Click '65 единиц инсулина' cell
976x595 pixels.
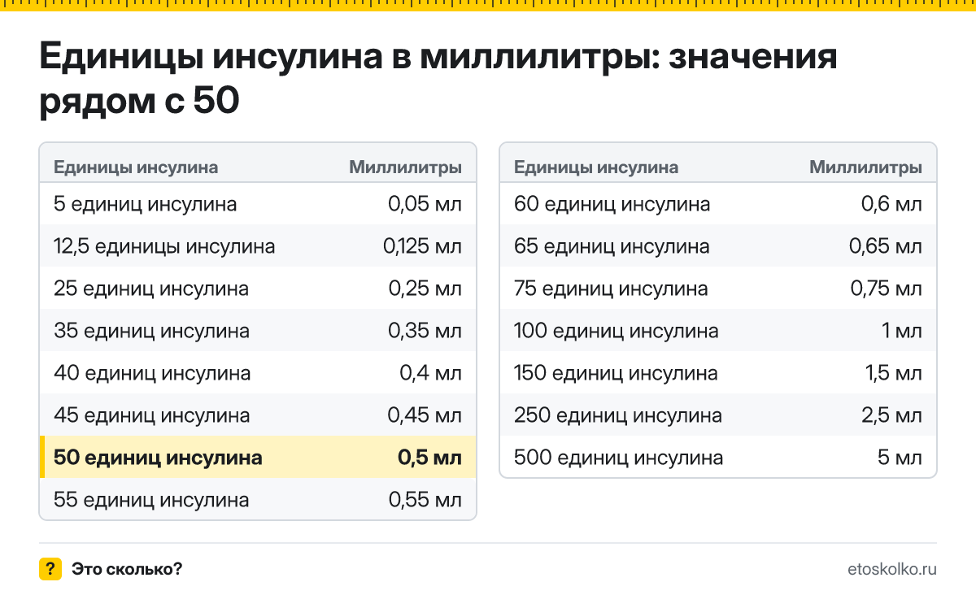point(612,245)
